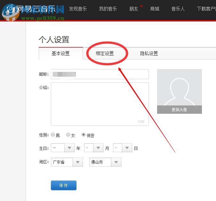Select the 保密 gender radio button
216x201 pixels.
tap(84, 135)
